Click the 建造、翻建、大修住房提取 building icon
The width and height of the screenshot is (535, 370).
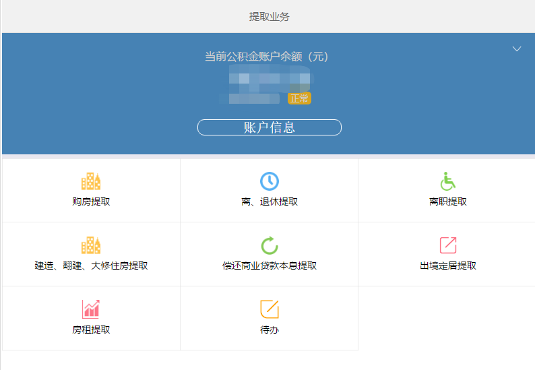pos(91,245)
